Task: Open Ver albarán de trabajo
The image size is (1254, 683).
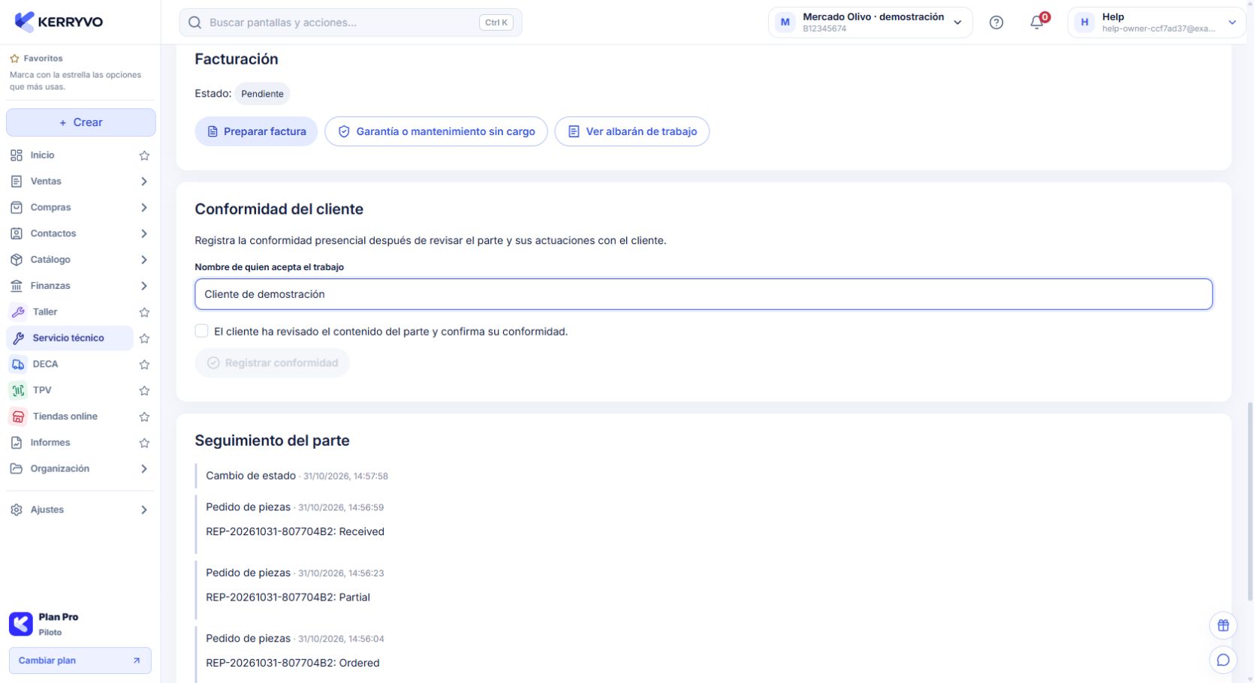Action: tap(632, 131)
